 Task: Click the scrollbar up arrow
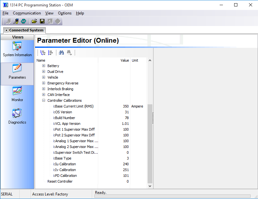pyautogui.click(x=150, y=60)
